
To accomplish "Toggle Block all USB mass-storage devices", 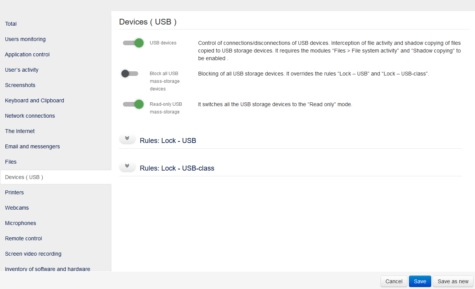I will click(129, 73).
